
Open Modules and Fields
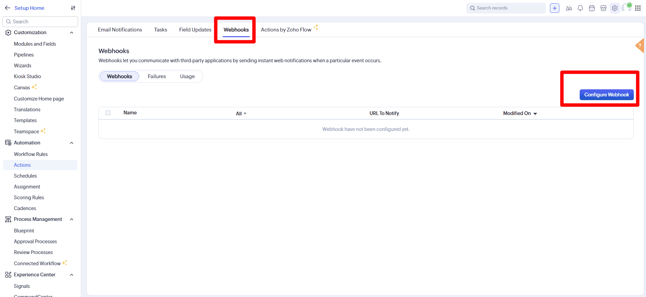click(35, 44)
